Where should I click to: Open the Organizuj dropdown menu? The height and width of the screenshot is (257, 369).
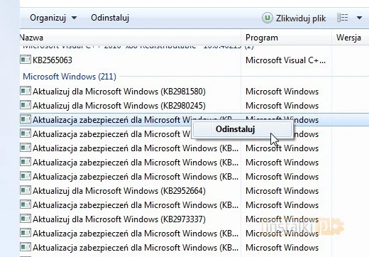click(x=53, y=18)
